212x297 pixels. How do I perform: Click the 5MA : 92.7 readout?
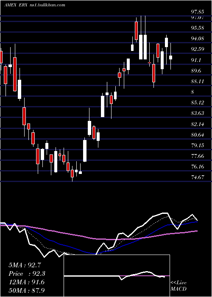click(25, 265)
